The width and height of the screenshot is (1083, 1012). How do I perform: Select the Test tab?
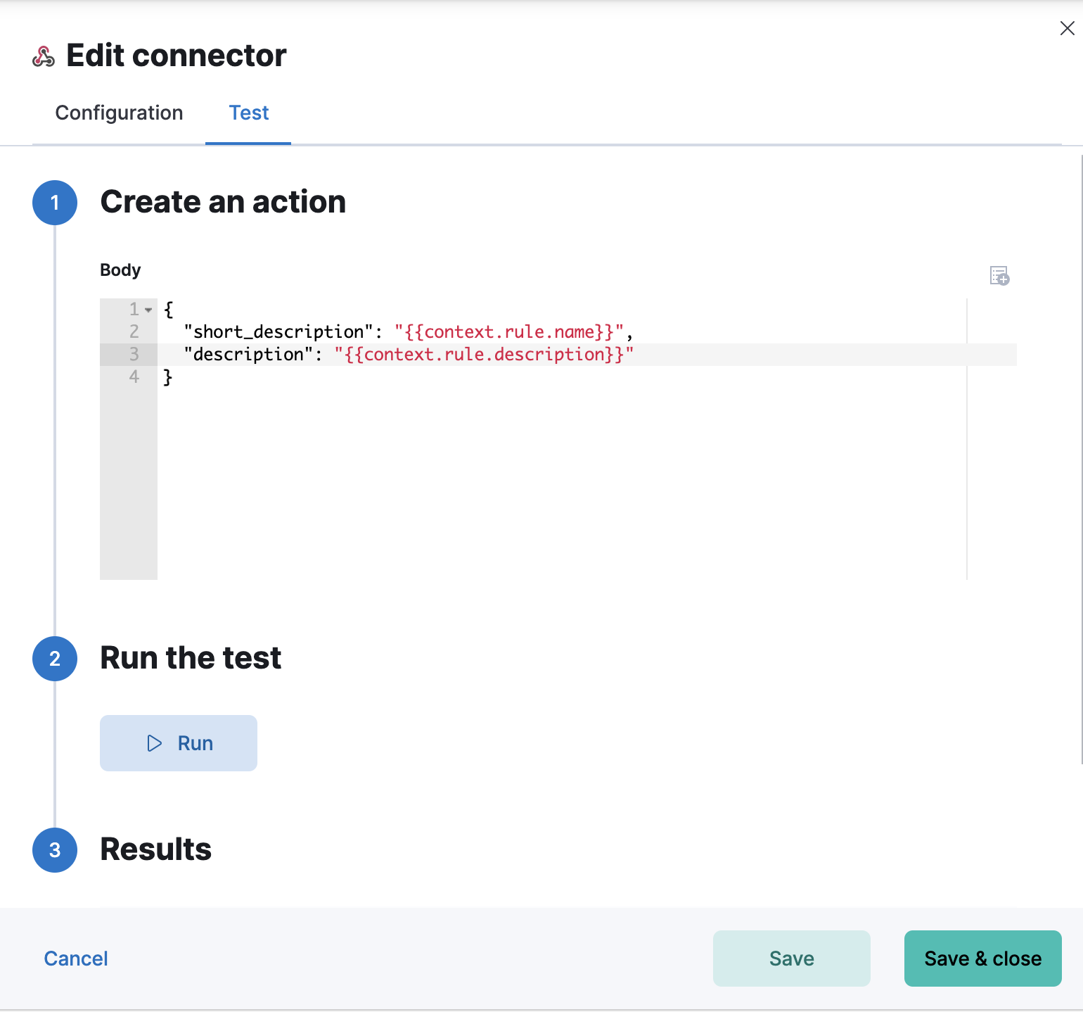point(248,113)
